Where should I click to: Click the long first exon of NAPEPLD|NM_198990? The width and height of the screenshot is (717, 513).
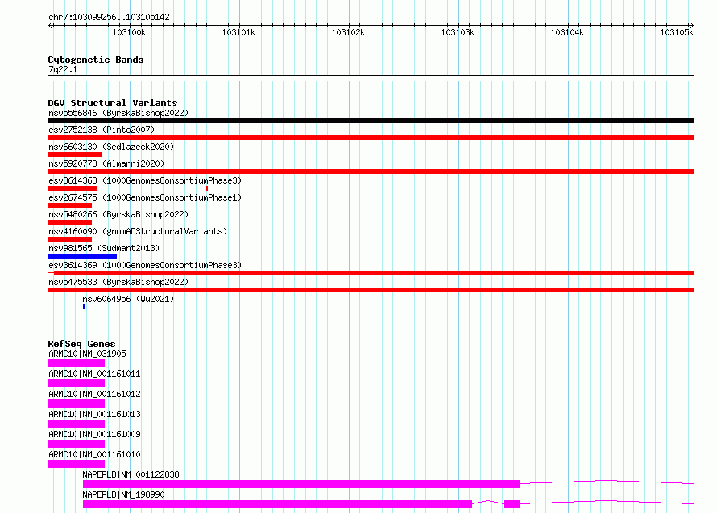tap(277, 504)
